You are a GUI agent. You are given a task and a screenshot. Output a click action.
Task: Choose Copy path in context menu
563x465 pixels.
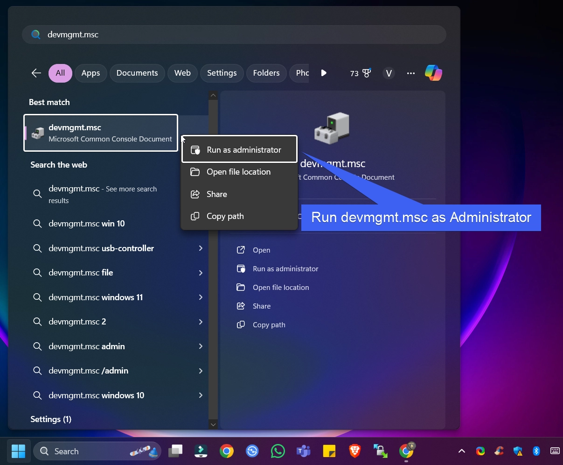tap(239, 216)
